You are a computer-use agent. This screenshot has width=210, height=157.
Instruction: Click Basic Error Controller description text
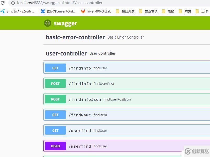click(x=126, y=37)
